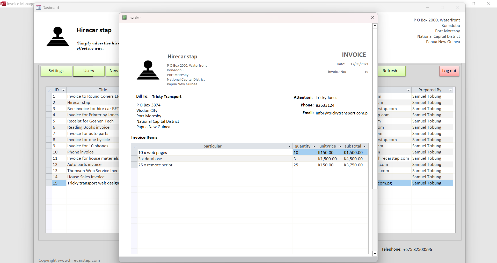Viewport: 497px width, 263px height.
Task: Select 'Phone invoice' row in Dasboard
Action: click(93, 152)
